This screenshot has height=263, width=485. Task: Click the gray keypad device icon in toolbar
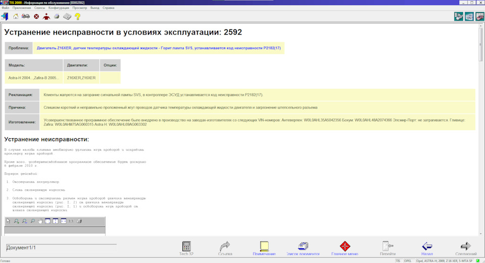(67, 16)
